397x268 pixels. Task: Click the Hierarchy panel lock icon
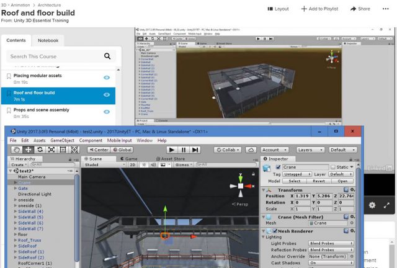click(70, 159)
